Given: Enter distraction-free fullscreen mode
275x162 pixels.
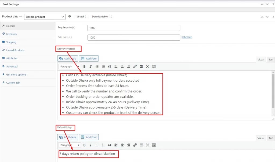Looking at the screenshot, I should pyautogui.click(x=147, y=66).
